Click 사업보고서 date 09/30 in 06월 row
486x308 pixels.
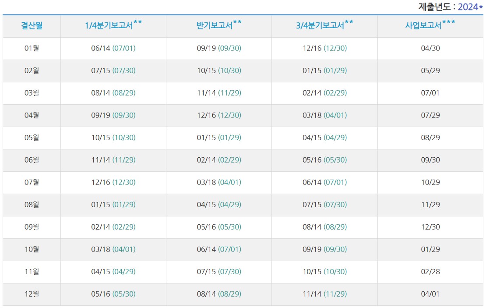point(430,160)
